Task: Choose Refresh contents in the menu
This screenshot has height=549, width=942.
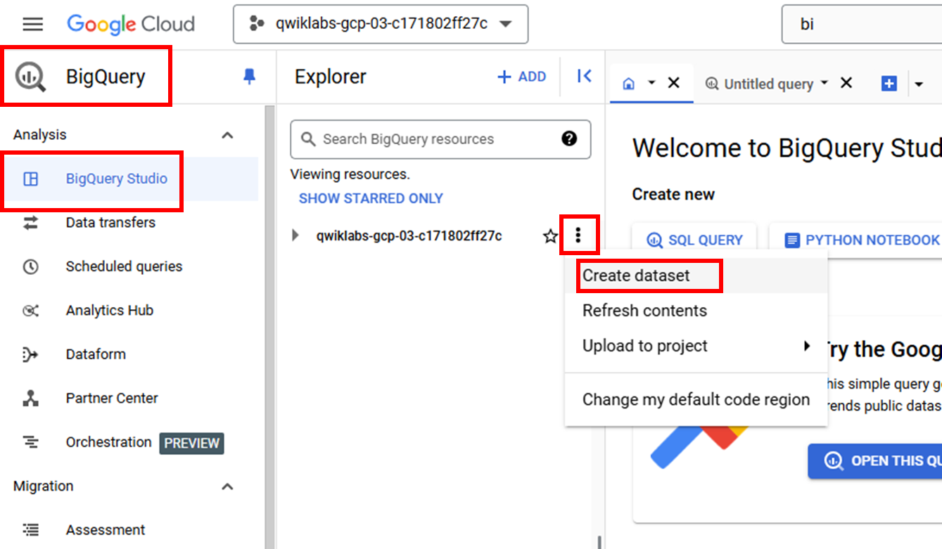Action: click(696, 311)
